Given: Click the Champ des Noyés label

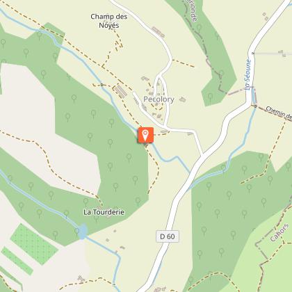Looking at the screenshot, I should point(109,21).
